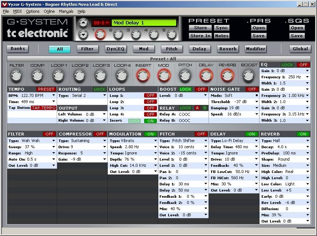Toggle the LOOP4 footswitch knob

[x=122, y=75]
